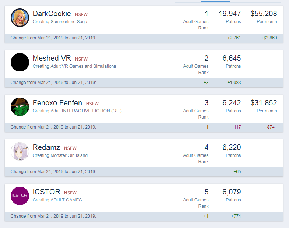Viewport: 289px width, 228px height.
Task: Visit Meshed VR creator name link
Action: [x=52, y=58]
